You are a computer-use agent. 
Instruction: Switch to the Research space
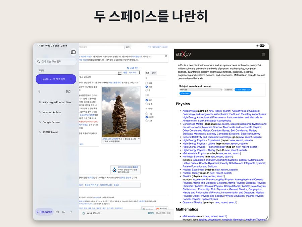(x=44, y=212)
